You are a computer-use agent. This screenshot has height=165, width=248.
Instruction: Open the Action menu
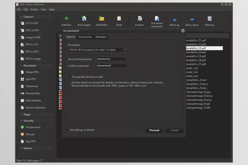[x=34, y=9]
